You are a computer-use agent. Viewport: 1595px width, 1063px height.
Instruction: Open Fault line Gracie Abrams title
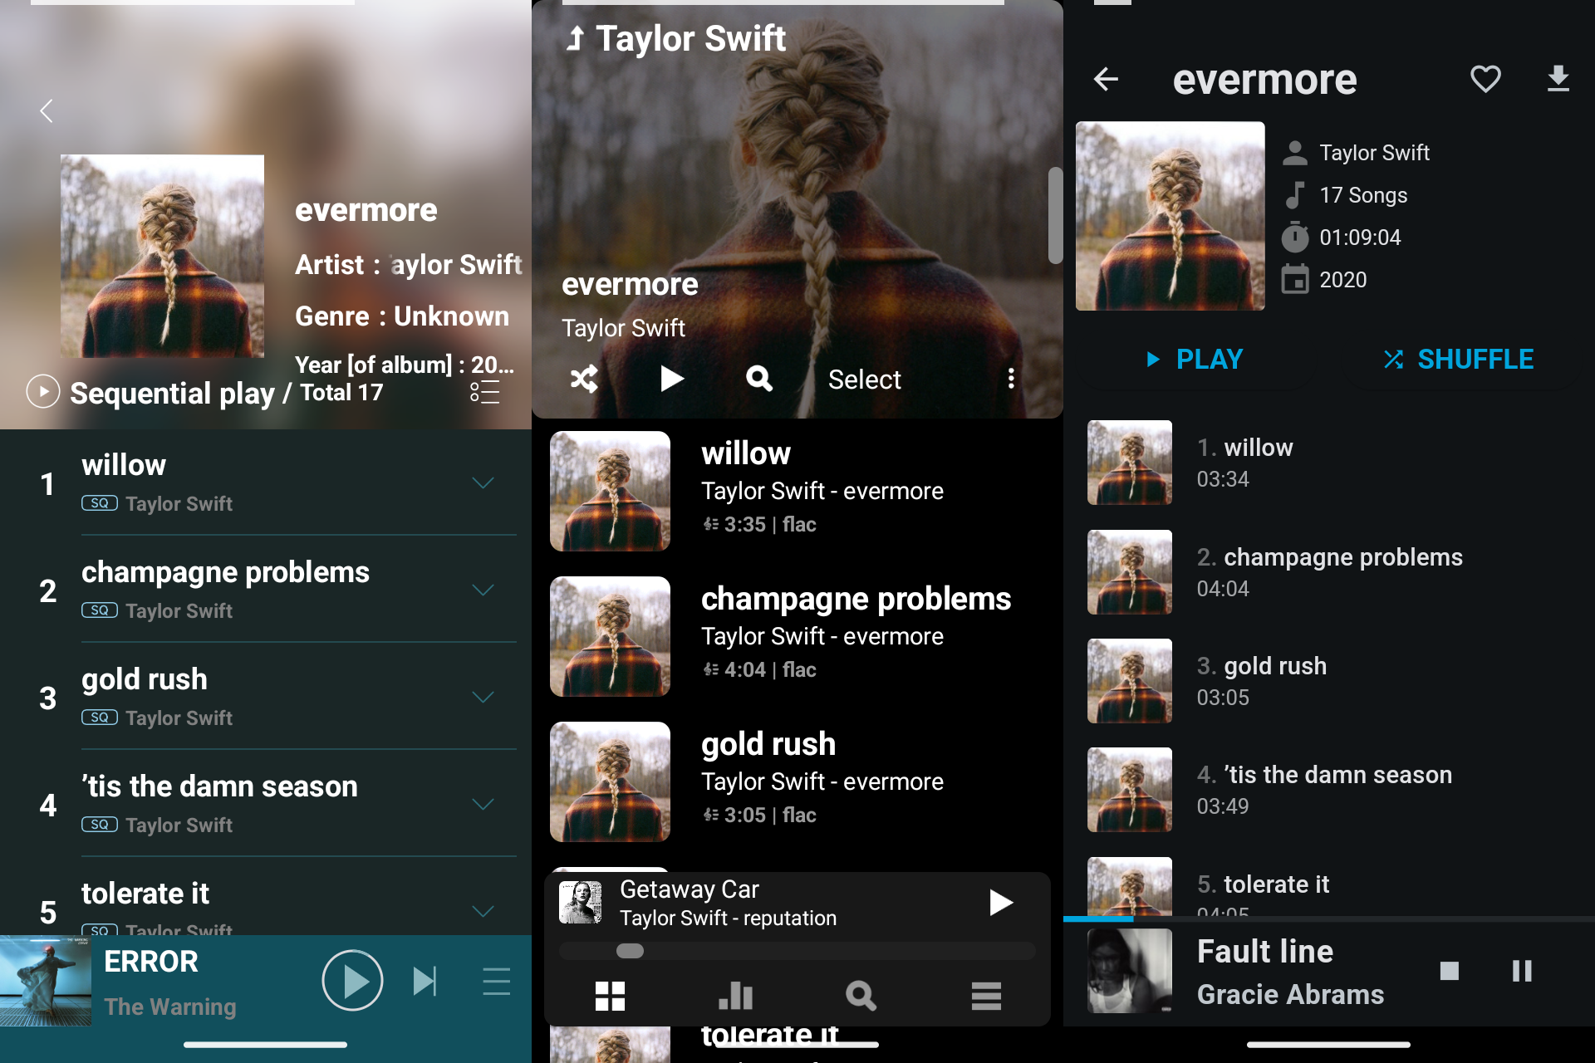coord(1290,972)
